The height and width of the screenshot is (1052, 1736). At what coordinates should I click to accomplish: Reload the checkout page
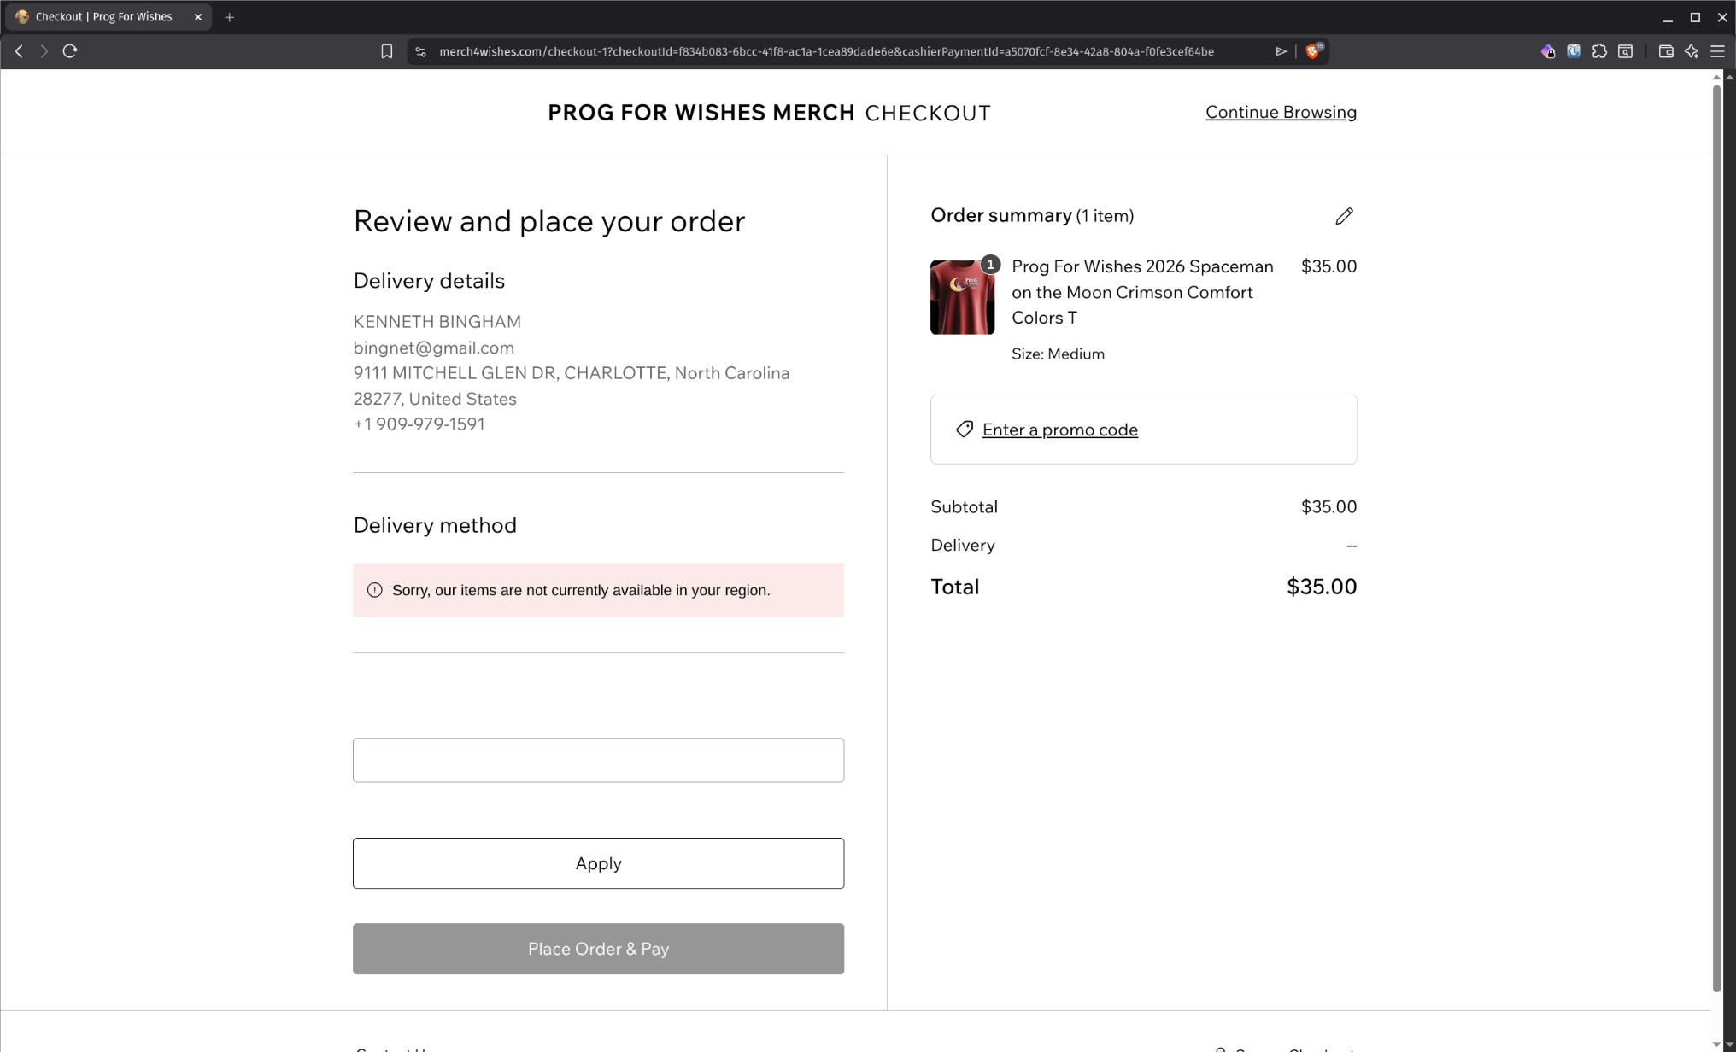coord(70,51)
